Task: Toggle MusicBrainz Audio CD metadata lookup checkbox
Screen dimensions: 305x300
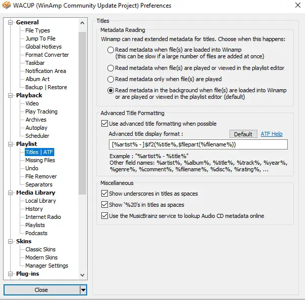Action: click(x=104, y=216)
